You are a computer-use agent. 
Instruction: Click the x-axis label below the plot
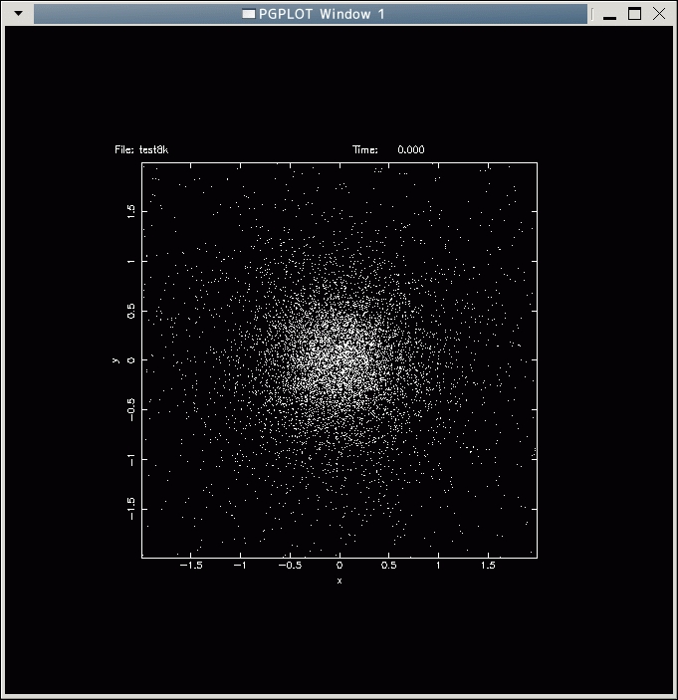pos(339,581)
